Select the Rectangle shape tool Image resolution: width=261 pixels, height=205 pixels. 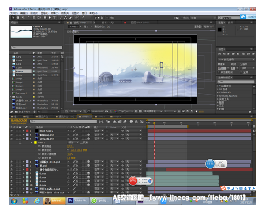point(45,18)
